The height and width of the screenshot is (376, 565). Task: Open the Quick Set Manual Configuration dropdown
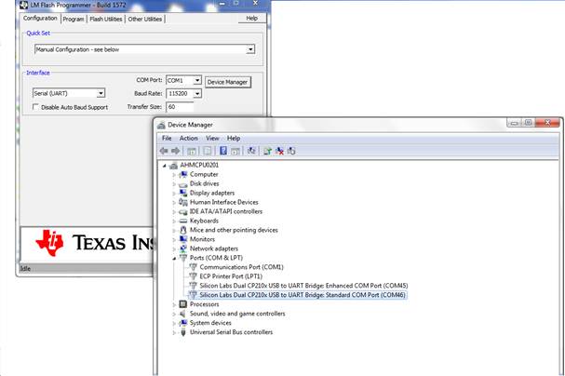(x=250, y=49)
